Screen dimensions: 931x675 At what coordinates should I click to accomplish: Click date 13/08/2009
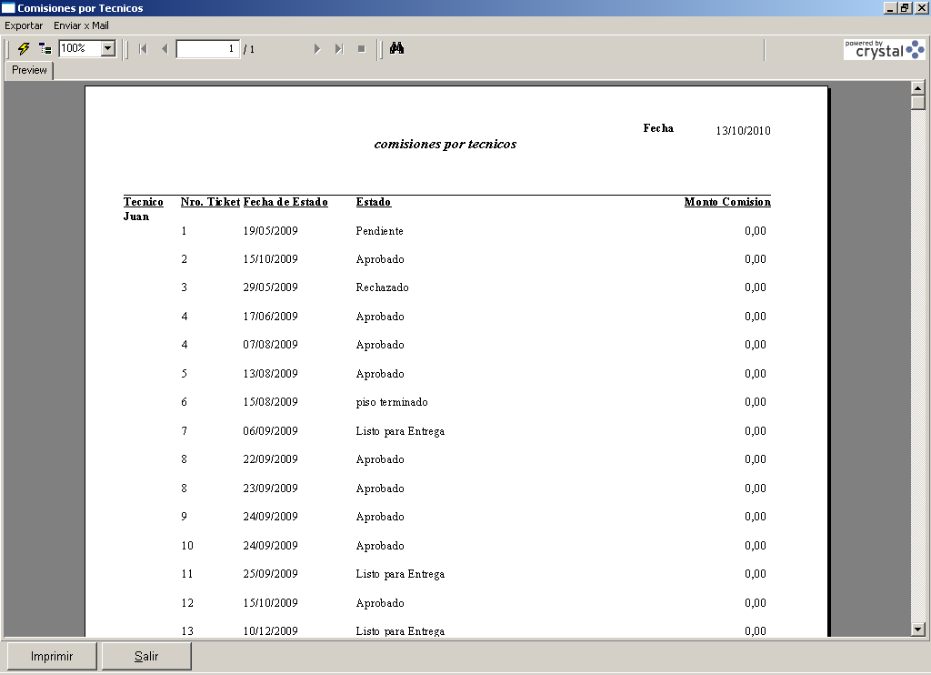270,374
